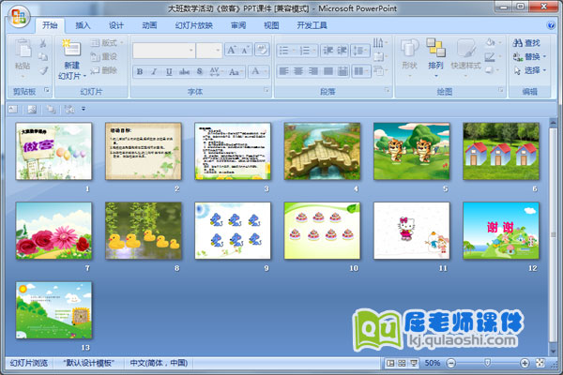Toggle Italic formatting
This screenshot has width=563, height=375.
pyautogui.click(x=154, y=72)
